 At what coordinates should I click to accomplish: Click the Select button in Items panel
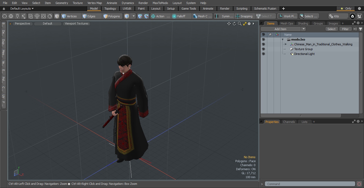[x=331, y=29]
